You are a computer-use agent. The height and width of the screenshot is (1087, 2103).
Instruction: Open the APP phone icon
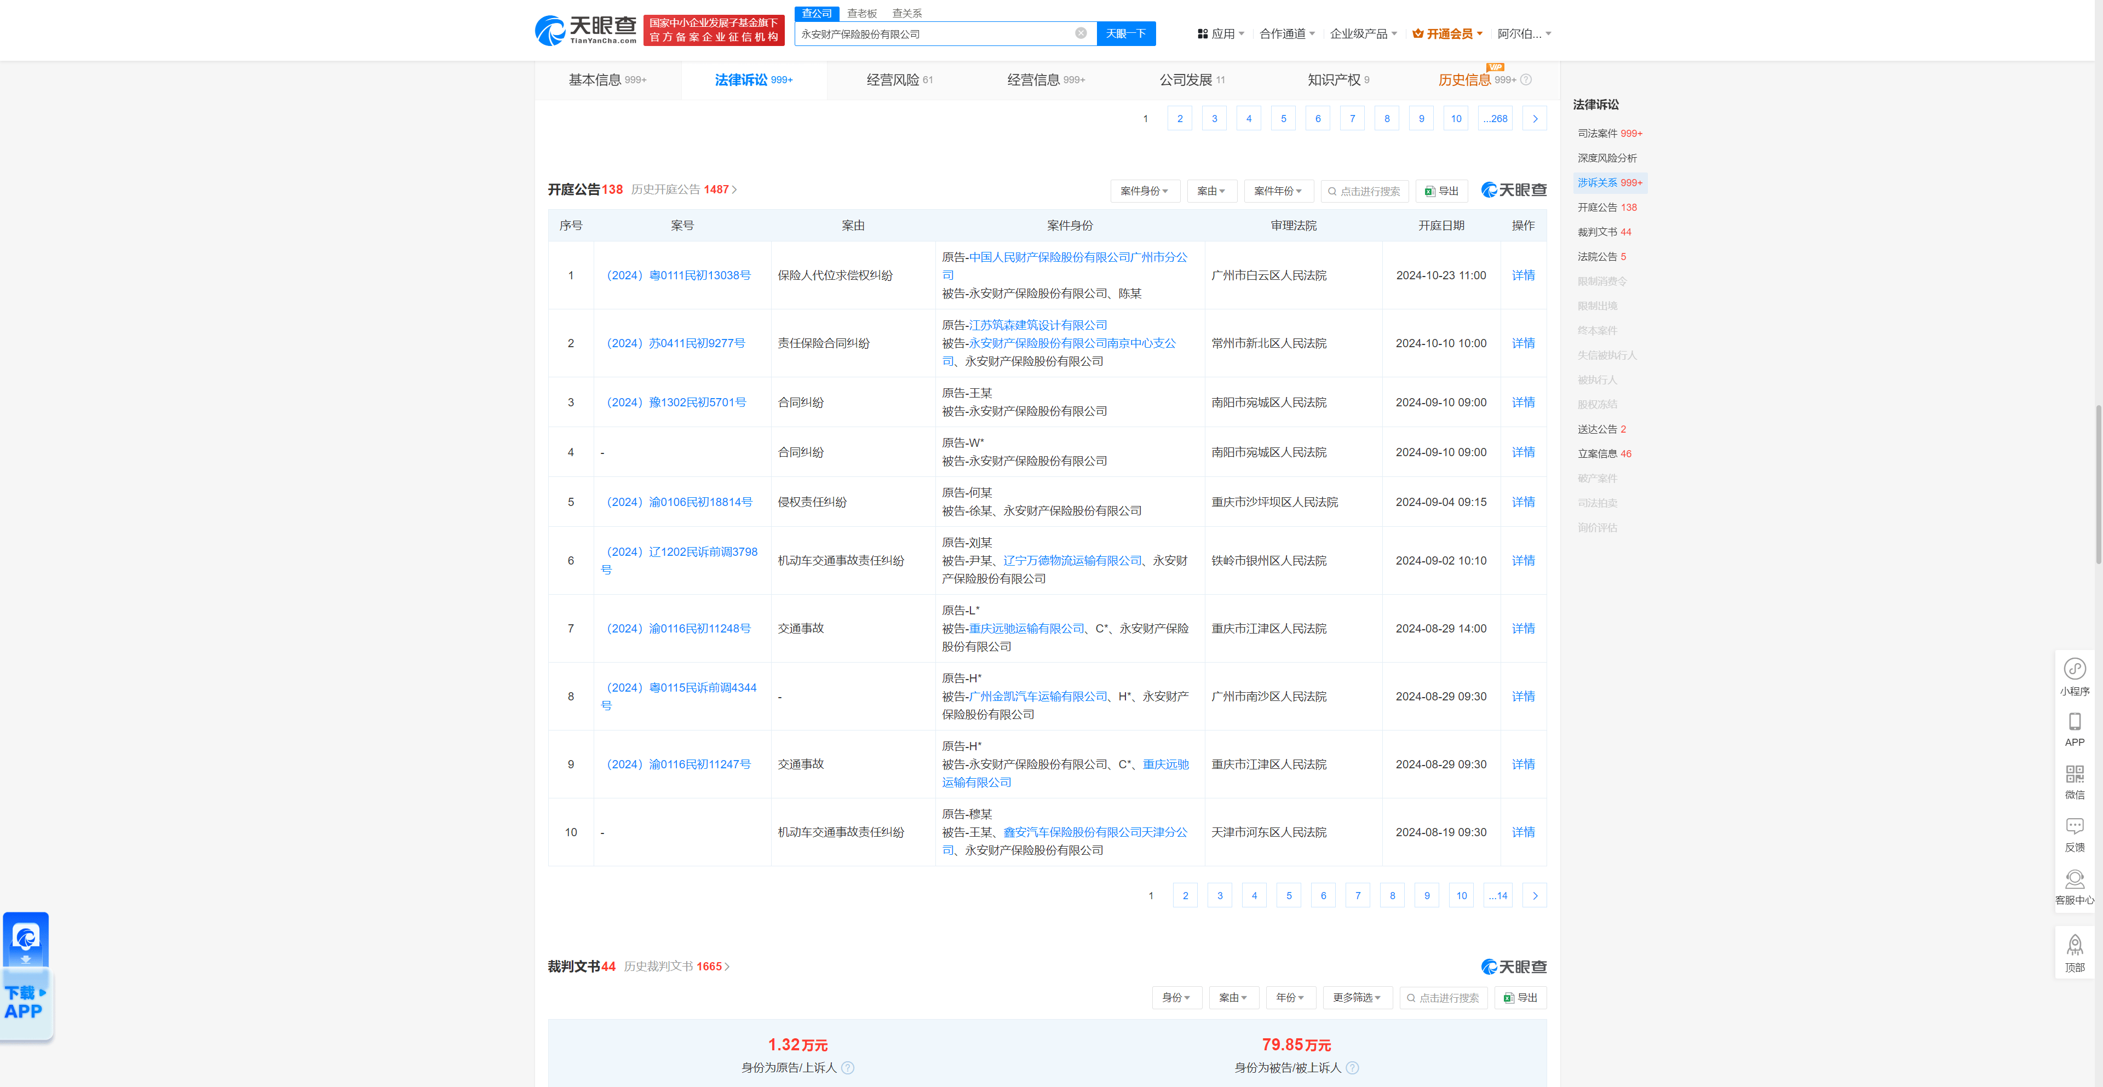point(2075,731)
